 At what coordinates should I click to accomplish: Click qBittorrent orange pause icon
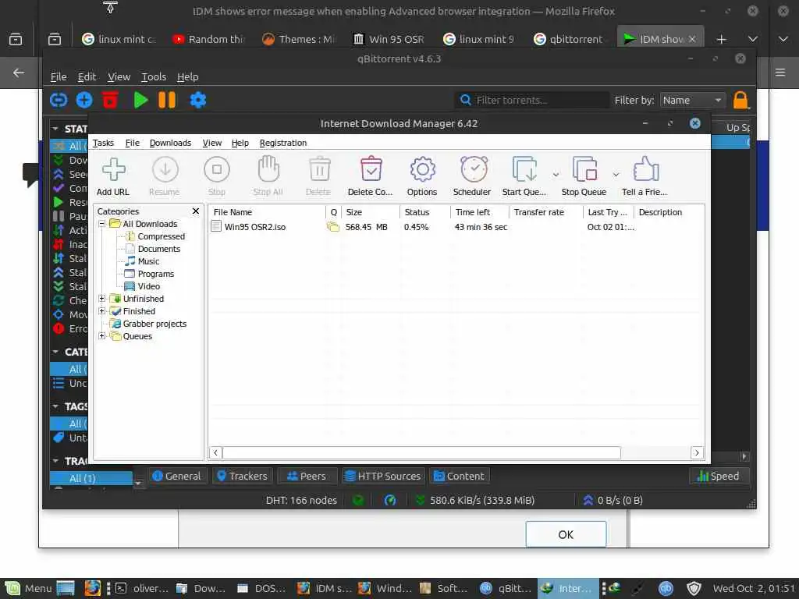167,100
